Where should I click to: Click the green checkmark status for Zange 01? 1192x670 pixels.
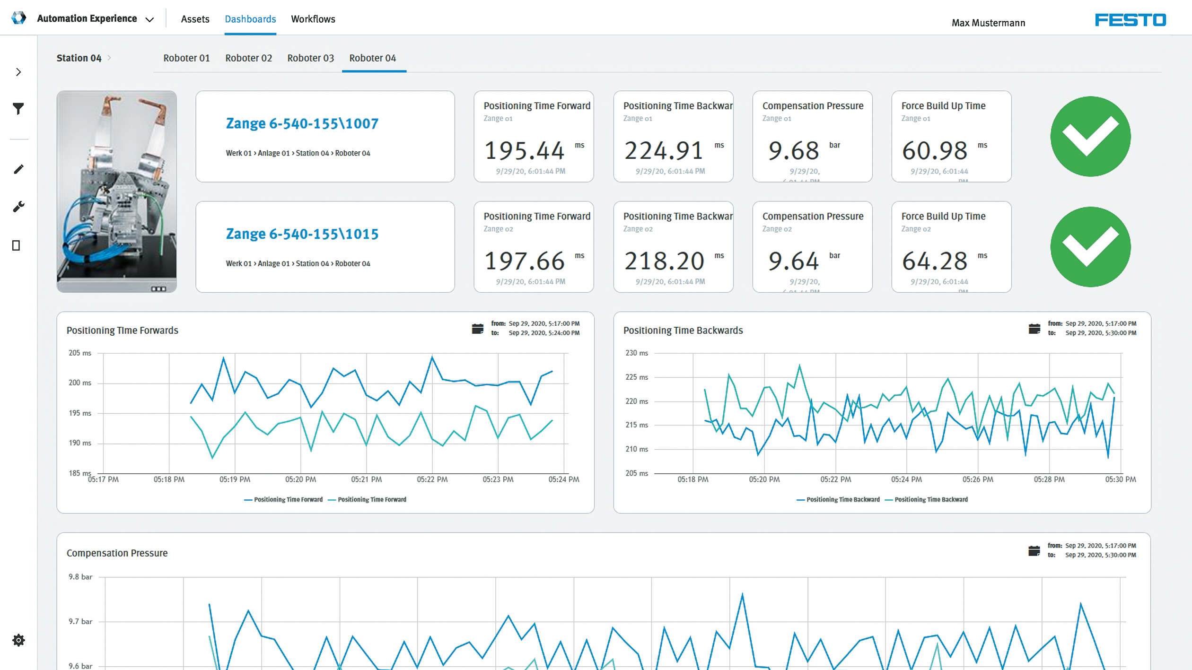click(1090, 137)
